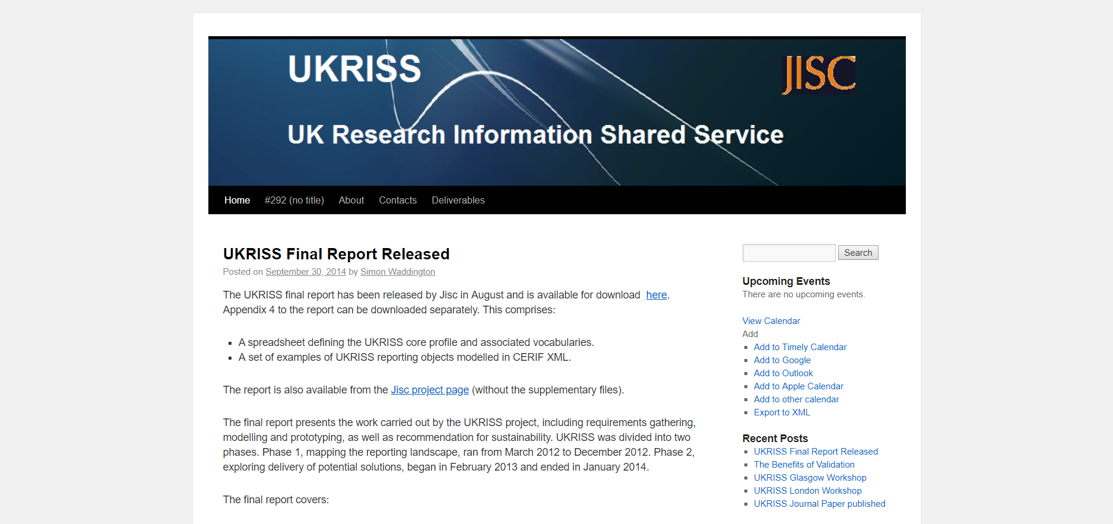This screenshot has height=524, width=1113.
Task: Focus the sidebar search text field
Action: [x=789, y=253]
